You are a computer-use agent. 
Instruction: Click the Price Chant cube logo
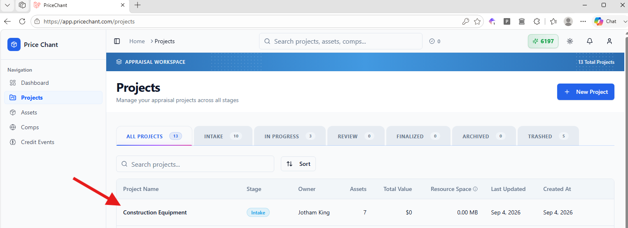pos(14,44)
